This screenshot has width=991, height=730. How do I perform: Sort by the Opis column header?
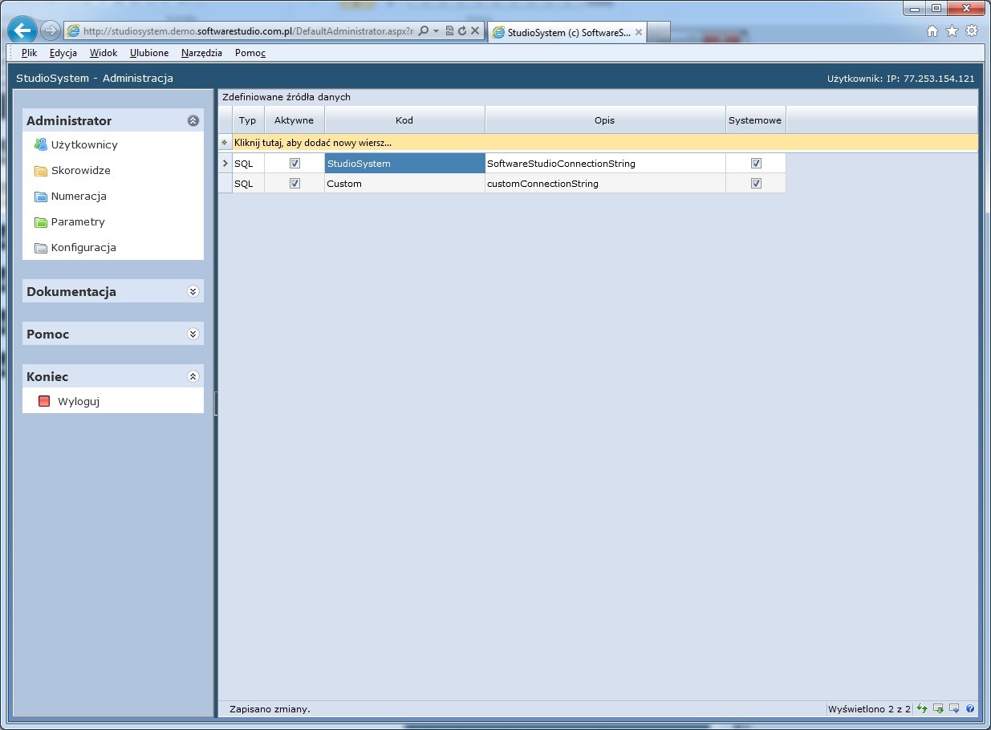point(605,120)
